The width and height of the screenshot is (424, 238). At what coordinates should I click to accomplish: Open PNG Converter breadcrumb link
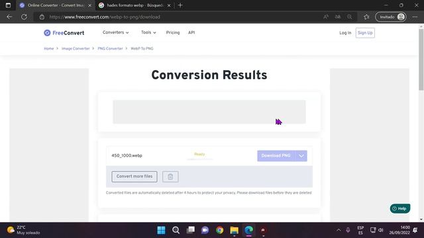(110, 48)
